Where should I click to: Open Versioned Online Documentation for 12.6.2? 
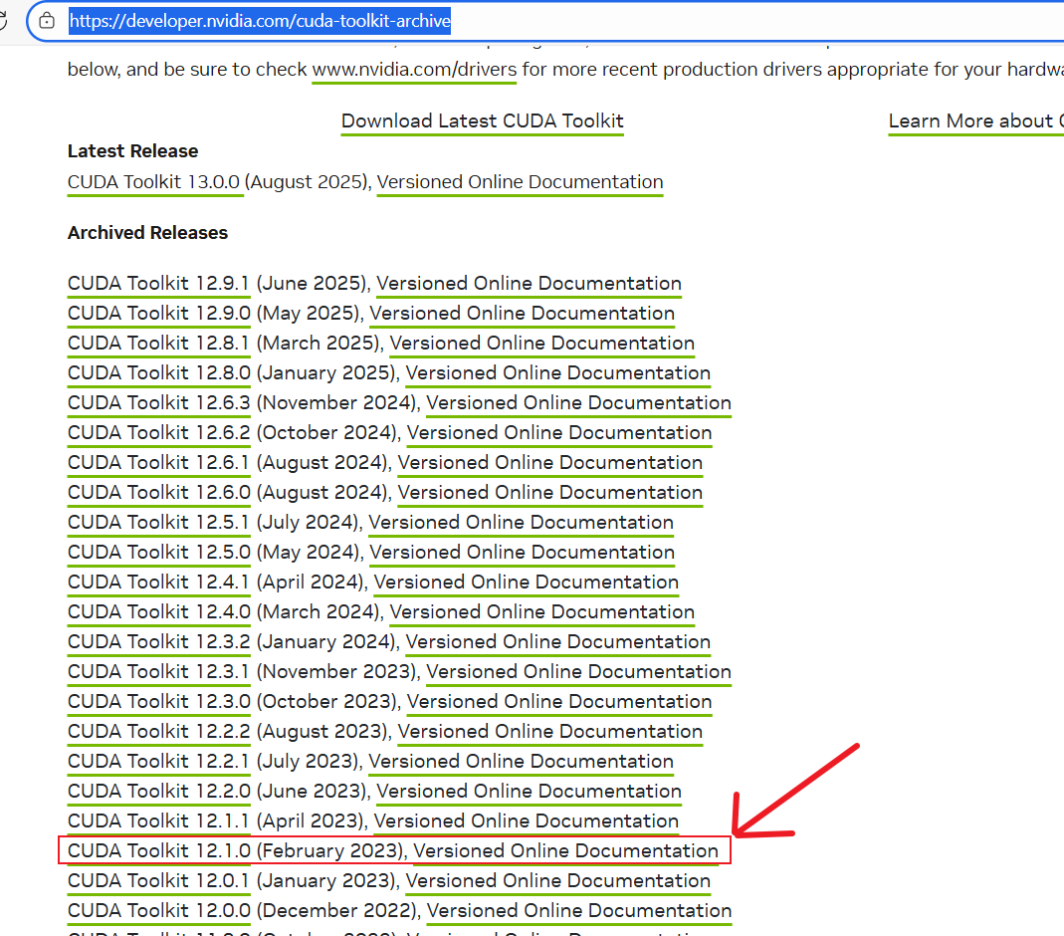[x=559, y=432]
